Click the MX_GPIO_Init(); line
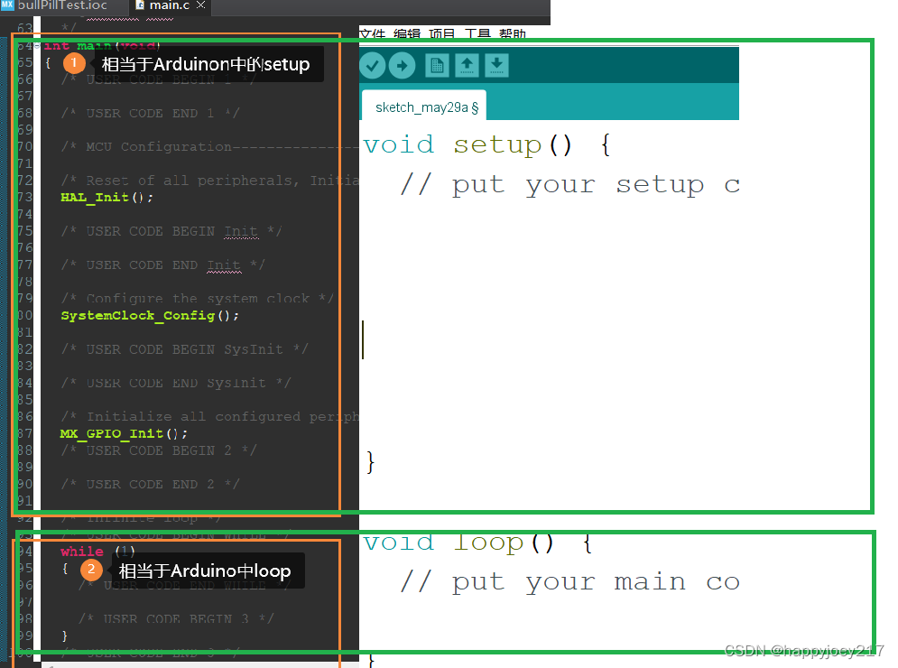The height and width of the screenshot is (668, 898). tap(124, 433)
